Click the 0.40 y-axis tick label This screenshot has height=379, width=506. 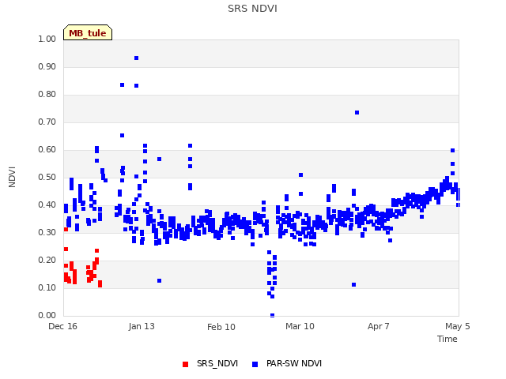[47, 205]
